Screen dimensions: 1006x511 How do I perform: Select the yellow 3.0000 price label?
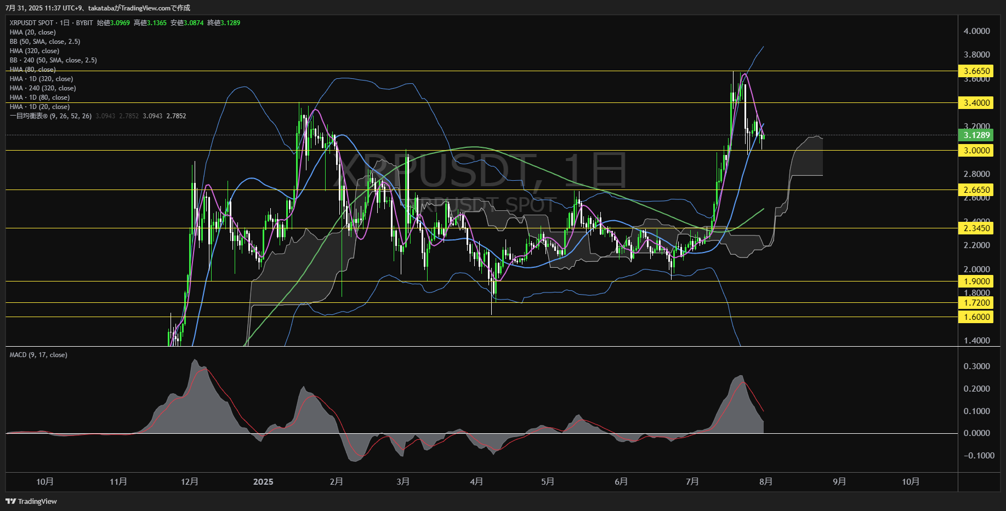pos(976,150)
